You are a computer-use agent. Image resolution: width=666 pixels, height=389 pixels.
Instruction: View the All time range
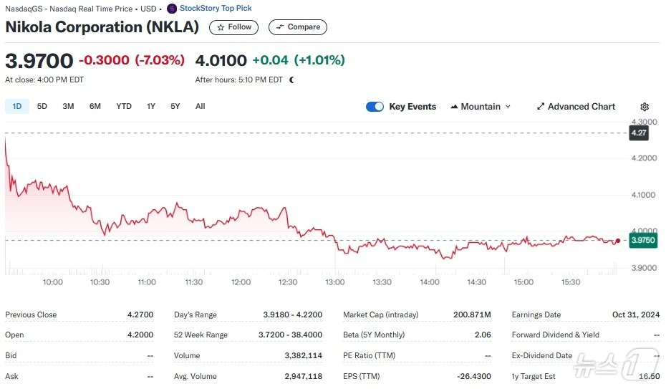[x=200, y=106]
